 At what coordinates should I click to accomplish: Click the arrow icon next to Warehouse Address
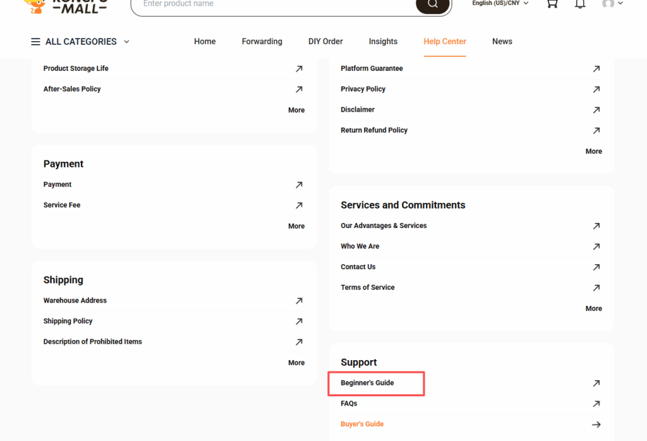(x=298, y=301)
